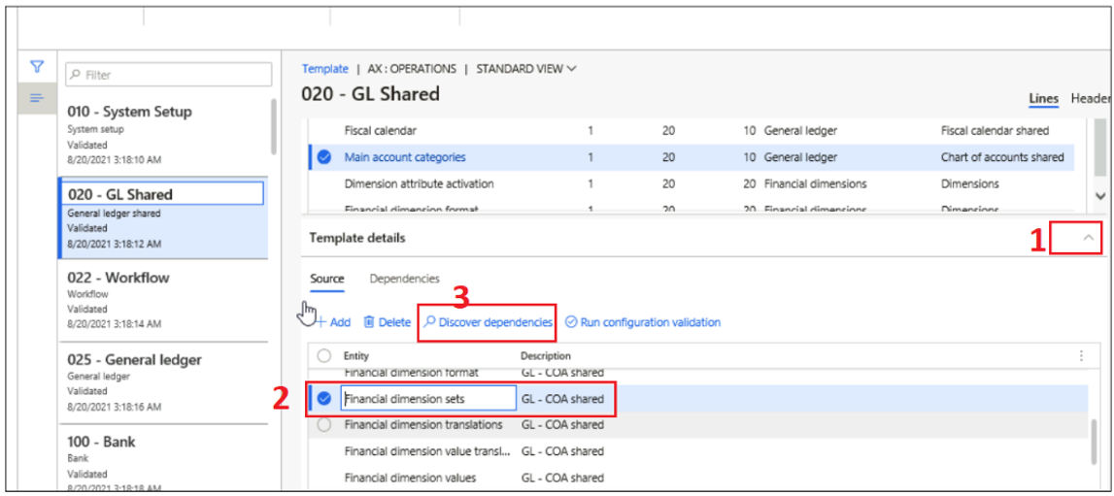Viewport: 1114px width, 496px height.
Task: Uncheck Main account categories row checkmark
Action: (x=324, y=157)
